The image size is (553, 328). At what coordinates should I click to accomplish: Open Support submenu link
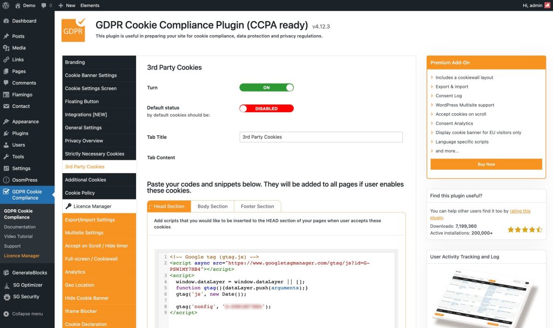coord(12,246)
